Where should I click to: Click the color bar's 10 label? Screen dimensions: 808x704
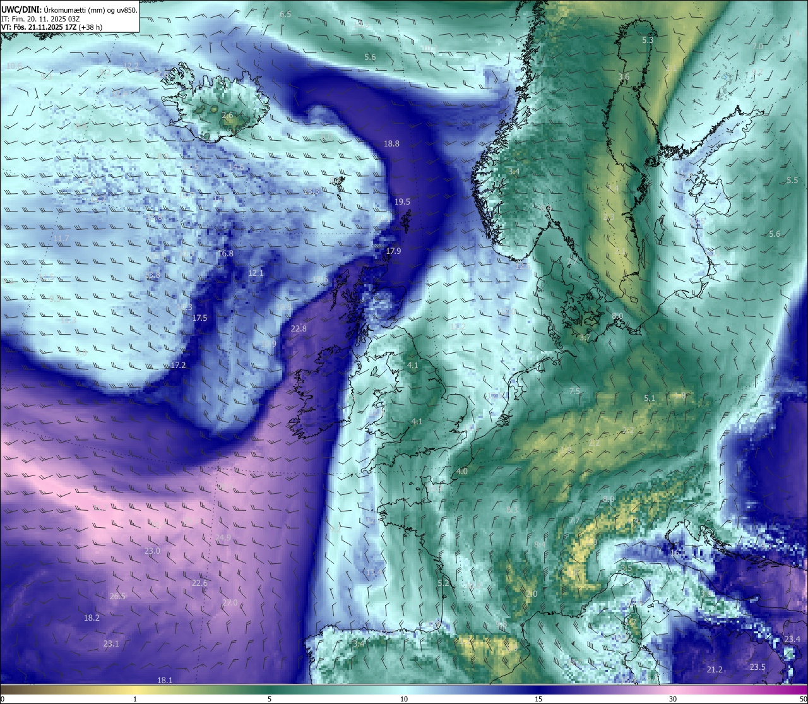coord(404,699)
